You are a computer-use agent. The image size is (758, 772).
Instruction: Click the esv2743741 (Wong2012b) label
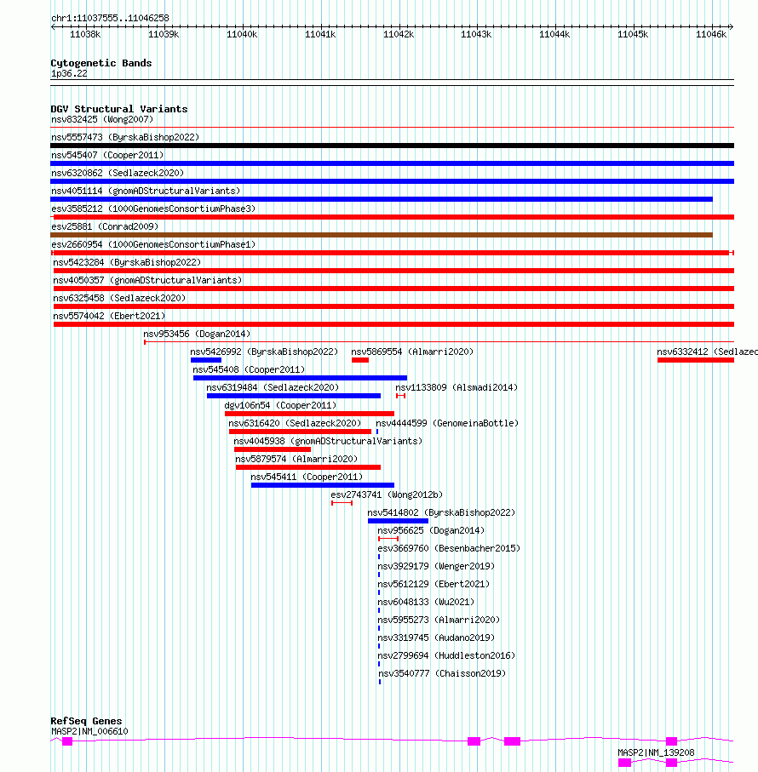[387, 495]
